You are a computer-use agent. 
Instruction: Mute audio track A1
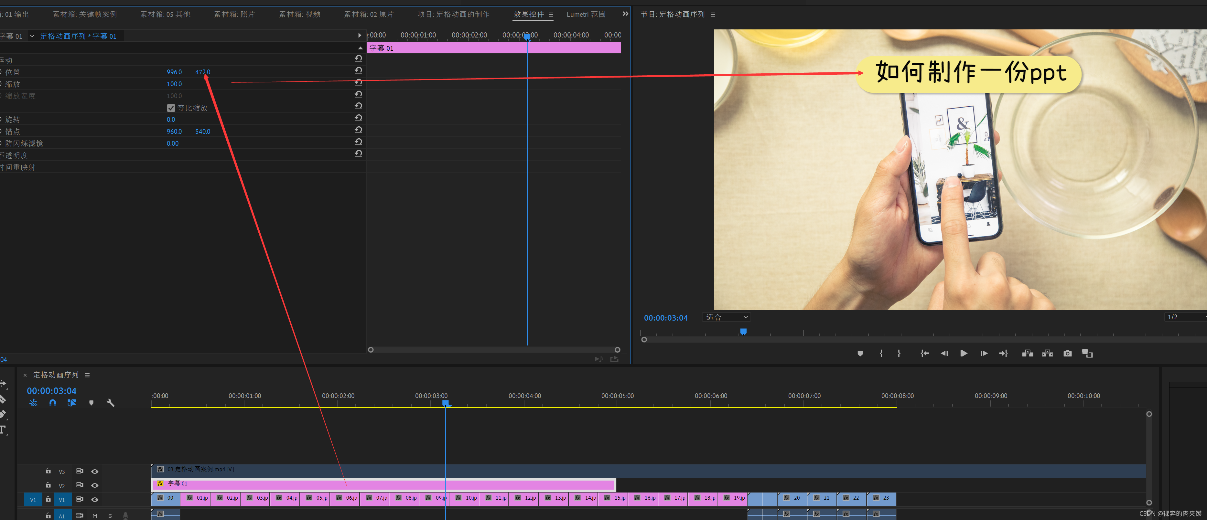tap(95, 515)
